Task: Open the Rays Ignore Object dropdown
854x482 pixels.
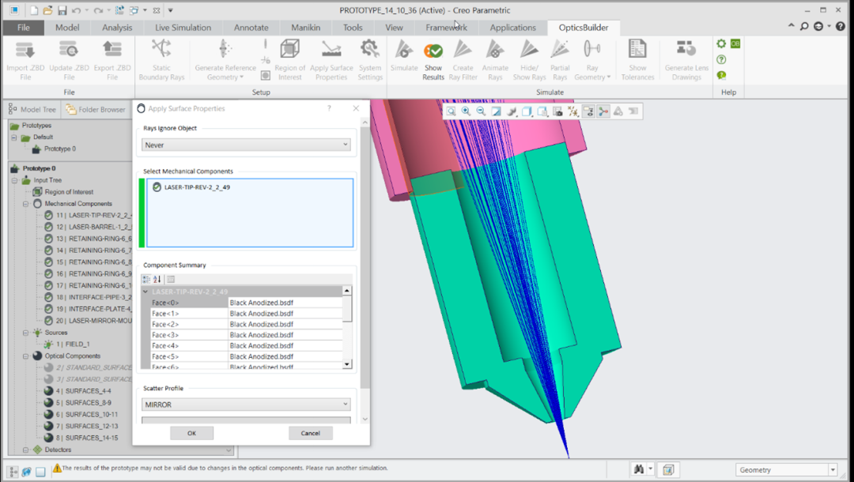Action: pos(246,145)
